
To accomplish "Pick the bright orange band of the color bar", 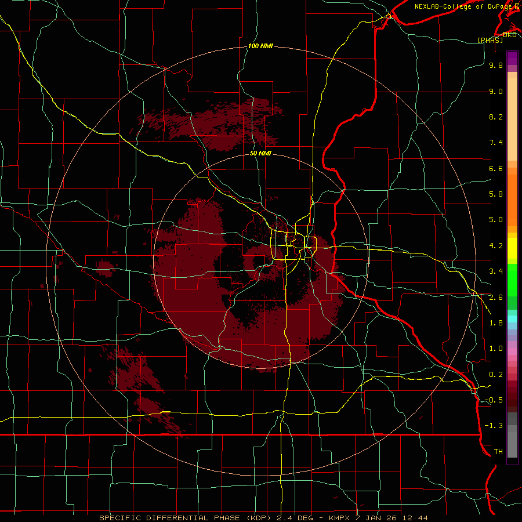I will tap(512, 200).
